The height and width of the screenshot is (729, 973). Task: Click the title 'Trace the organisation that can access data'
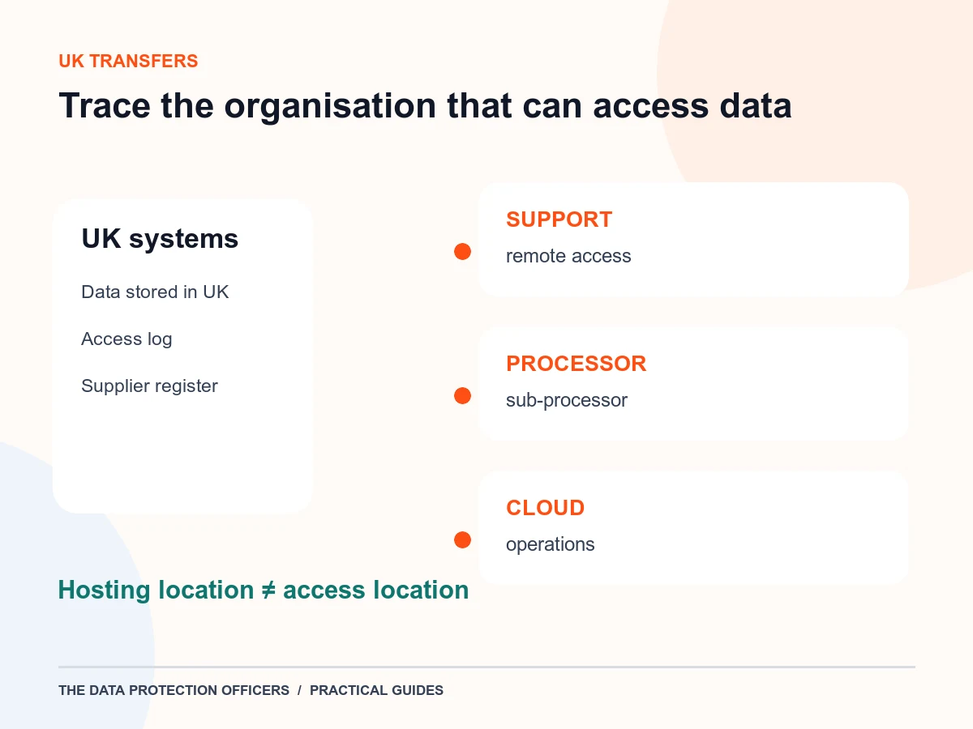pyautogui.click(x=425, y=106)
